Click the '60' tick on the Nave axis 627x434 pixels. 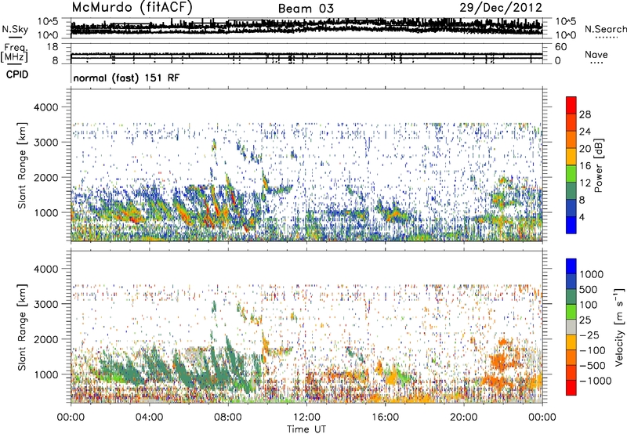[x=560, y=47]
